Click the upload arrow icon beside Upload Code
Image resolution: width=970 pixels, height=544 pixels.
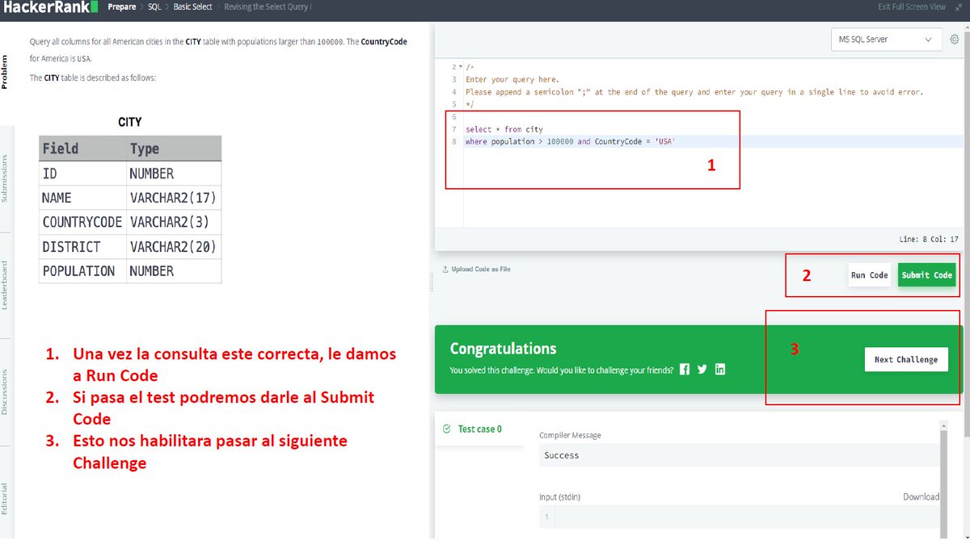(x=445, y=270)
